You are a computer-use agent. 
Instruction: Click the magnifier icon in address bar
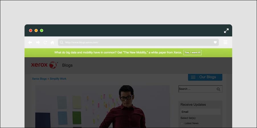pyautogui.click(x=62, y=42)
